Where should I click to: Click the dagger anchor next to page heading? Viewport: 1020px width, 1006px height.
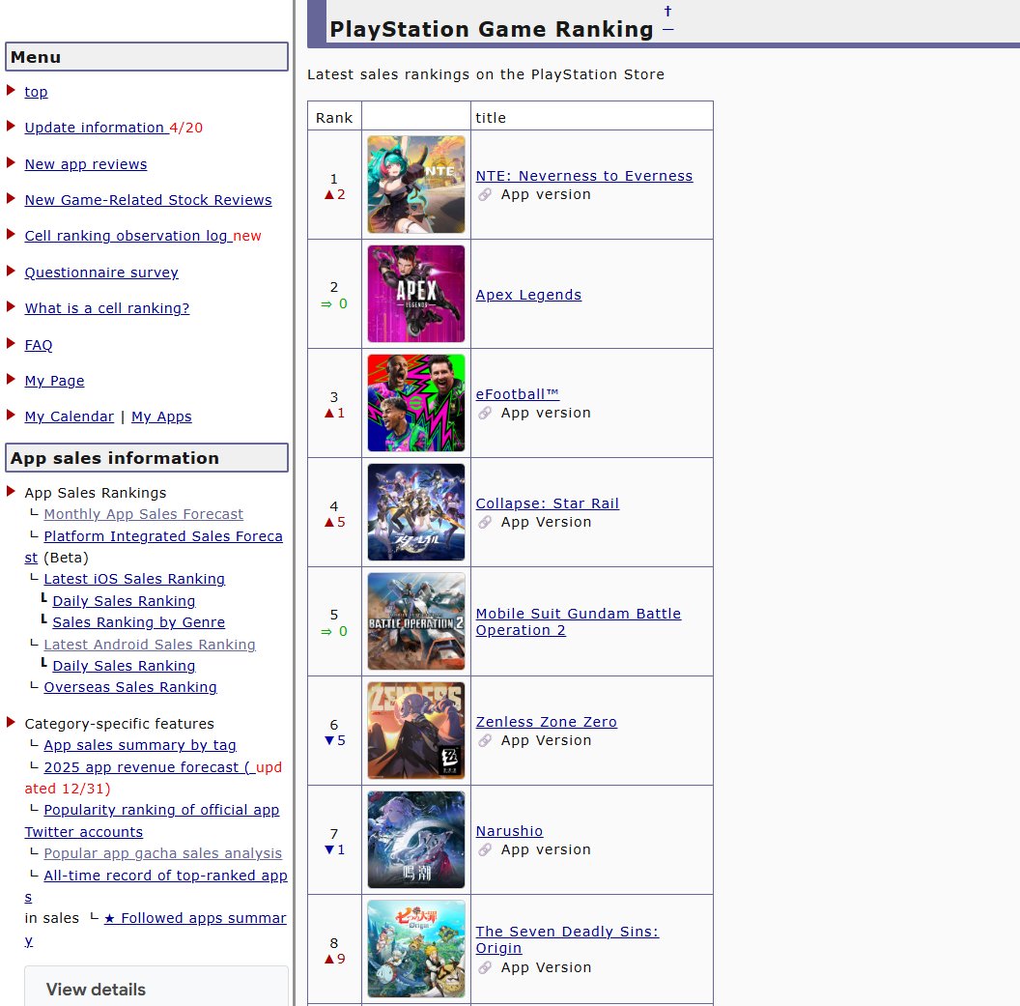tap(667, 11)
